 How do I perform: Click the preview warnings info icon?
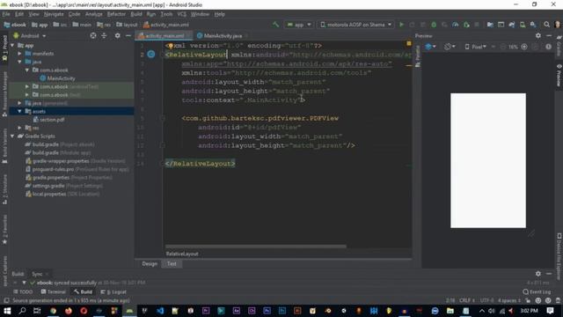coord(548,47)
